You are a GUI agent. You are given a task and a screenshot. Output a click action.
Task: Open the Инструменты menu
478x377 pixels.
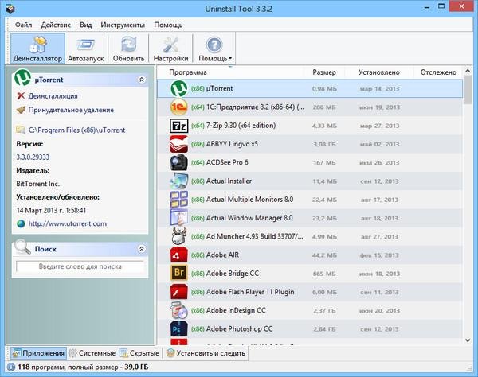(x=123, y=25)
